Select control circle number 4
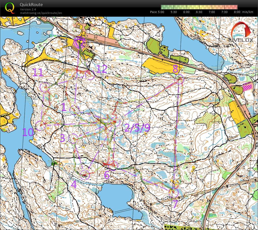 pos(85,175)
